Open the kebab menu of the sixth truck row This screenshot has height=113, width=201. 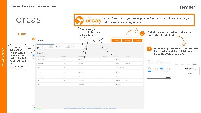pos(141,80)
